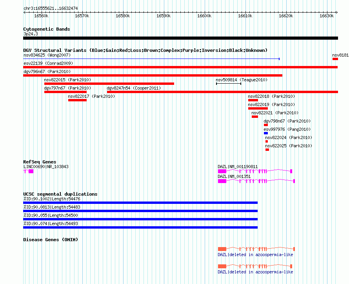Click the DGV Structural Variants track title

(x=145, y=50)
